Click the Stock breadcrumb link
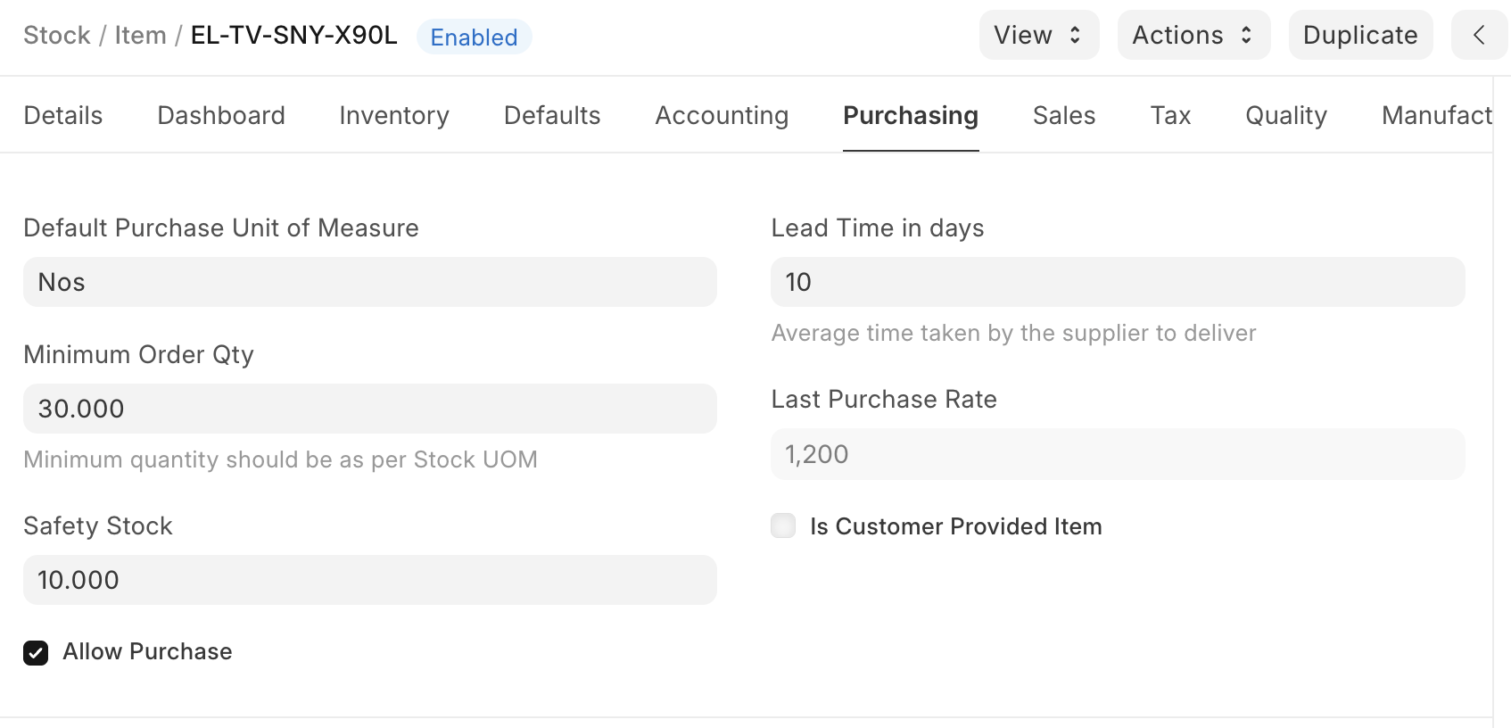Image resolution: width=1511 pixels, height=728 pixels. click(57, 35)
